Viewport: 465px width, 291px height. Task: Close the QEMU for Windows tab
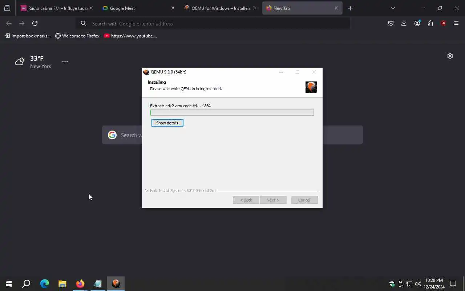(254, 8)
